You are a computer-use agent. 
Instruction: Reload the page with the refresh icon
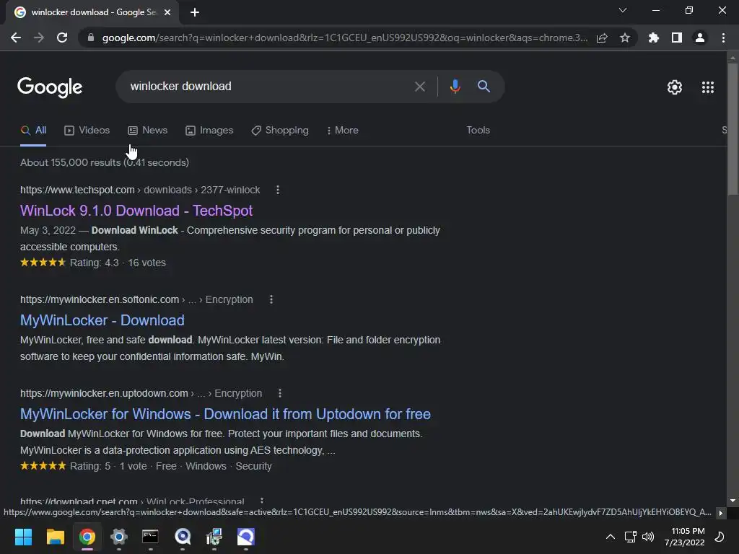point(62,38)
